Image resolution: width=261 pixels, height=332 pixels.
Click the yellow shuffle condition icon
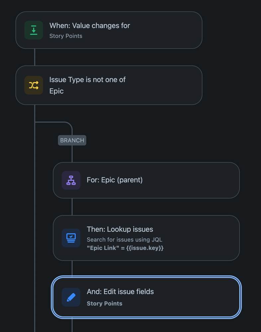(x=34, y=85)
